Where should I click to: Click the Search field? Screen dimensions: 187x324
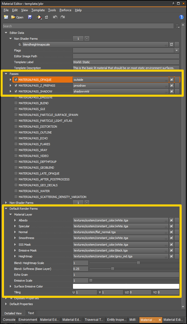(x=88, y=26)
